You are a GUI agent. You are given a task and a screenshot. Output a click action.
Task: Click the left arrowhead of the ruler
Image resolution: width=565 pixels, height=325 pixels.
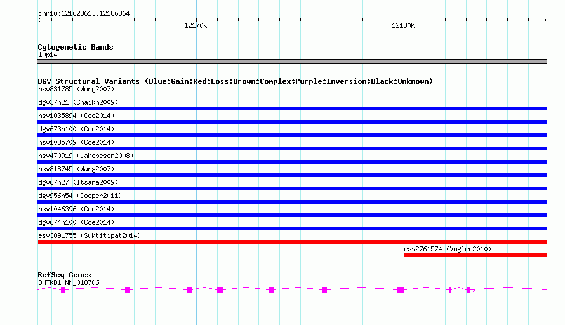[x=39, y=20]
